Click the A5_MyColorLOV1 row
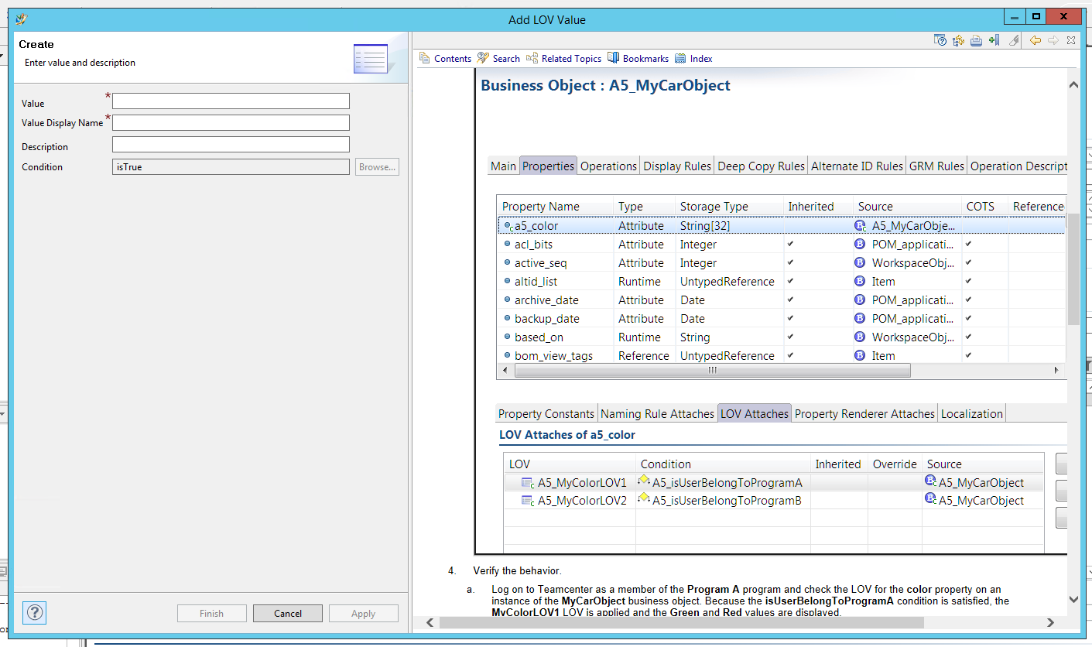Image resolution: width=1092 pixels, height=647 pixels. pos(774,482)
